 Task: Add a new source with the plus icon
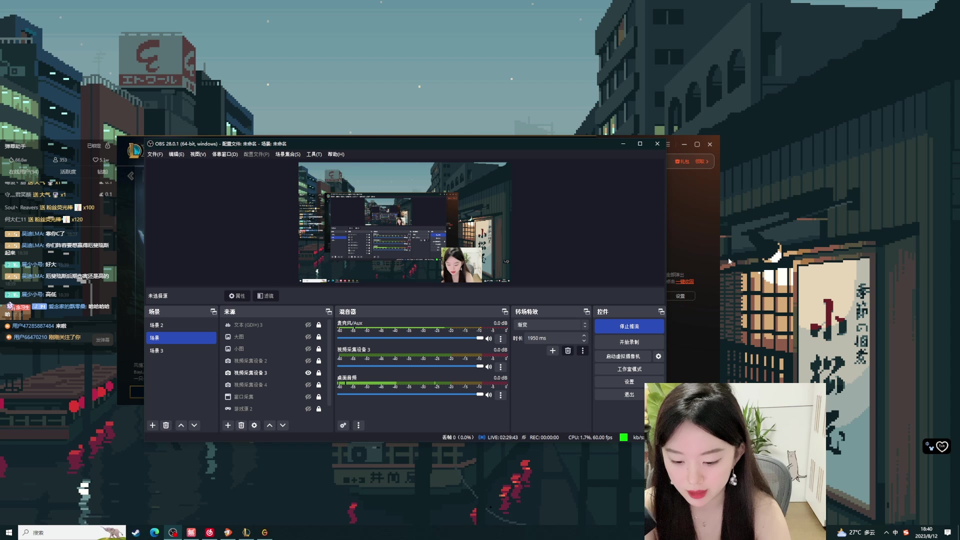(x=228, y=425)
